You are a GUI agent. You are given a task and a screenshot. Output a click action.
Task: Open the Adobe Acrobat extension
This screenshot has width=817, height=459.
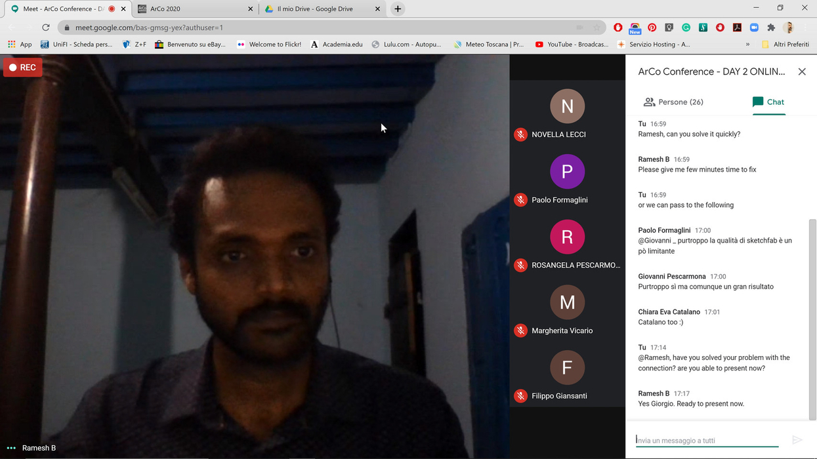(737, 28)
